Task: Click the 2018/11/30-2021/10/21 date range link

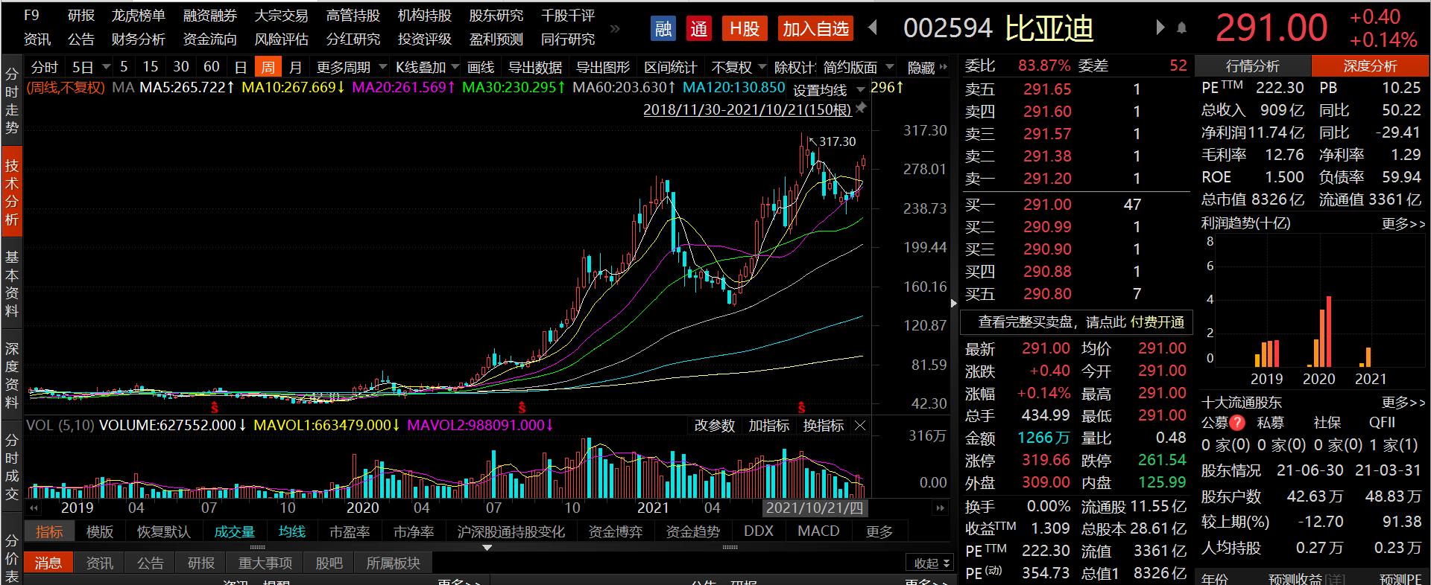Action: [x=747, y=109]
